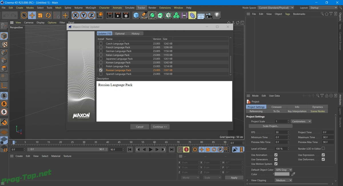Toggle X axis lock
Screen dimensions: 343x186
coord(75,15)
